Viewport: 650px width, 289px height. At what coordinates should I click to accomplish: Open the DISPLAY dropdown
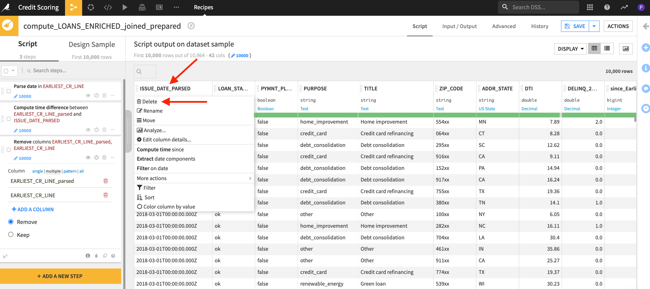click(570, 49)
